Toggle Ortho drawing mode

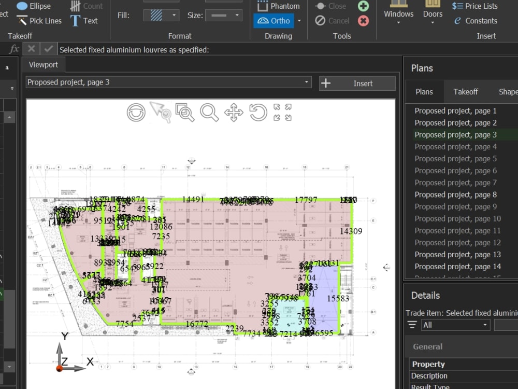(x=274, y=21)
